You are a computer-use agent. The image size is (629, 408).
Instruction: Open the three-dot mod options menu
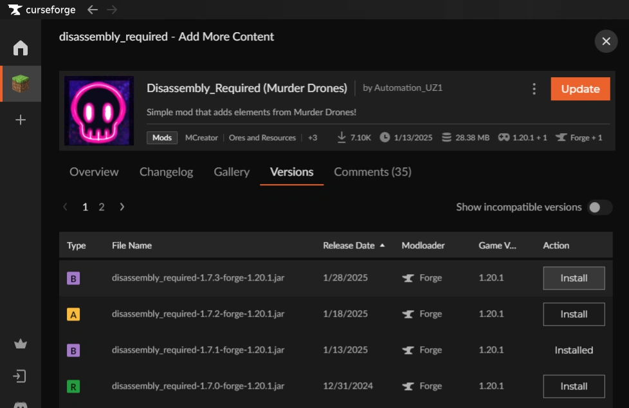pyautogui.click(x=534, y=89)
